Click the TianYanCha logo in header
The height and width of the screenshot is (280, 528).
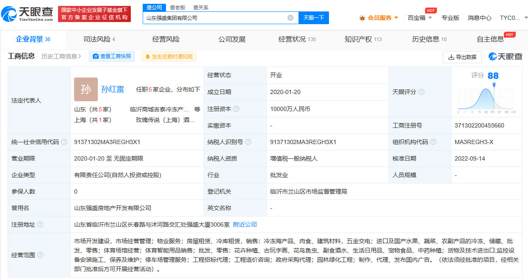click(28, 14)
